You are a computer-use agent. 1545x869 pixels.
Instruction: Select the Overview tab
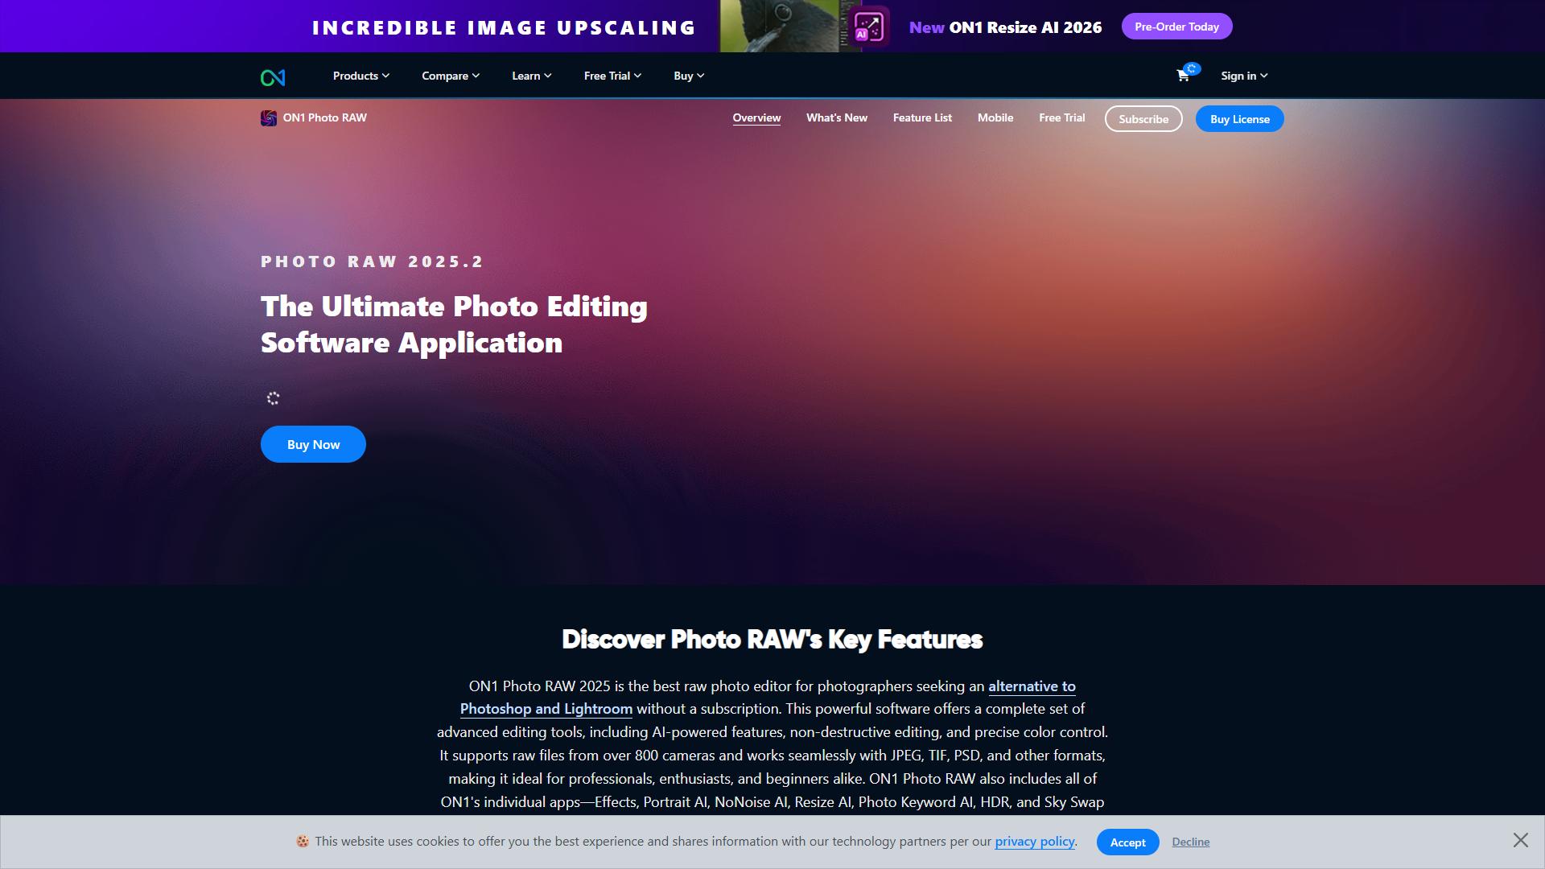click(x=756, y=117)
